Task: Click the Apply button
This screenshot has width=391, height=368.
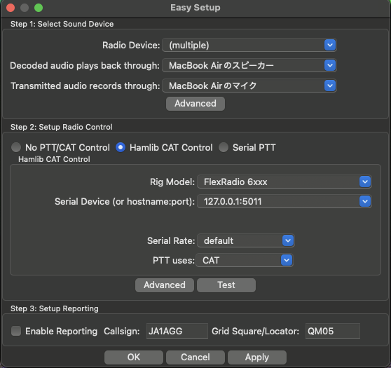Action: (257, 357)
